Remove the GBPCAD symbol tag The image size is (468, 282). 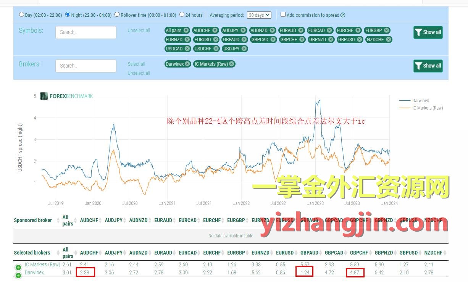(273, 40)
